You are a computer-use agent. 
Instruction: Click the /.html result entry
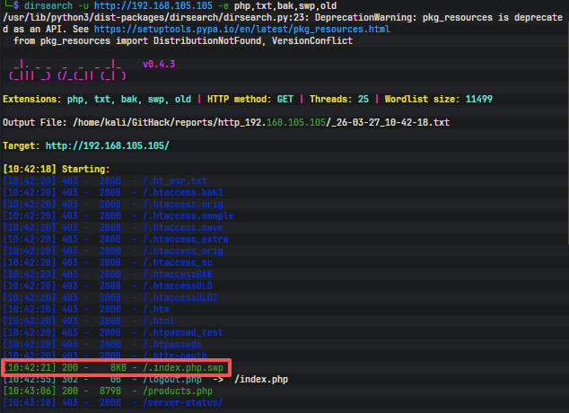click(x=159, y=321)
